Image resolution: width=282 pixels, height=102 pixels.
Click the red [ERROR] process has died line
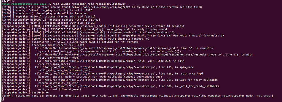[138, 96]
